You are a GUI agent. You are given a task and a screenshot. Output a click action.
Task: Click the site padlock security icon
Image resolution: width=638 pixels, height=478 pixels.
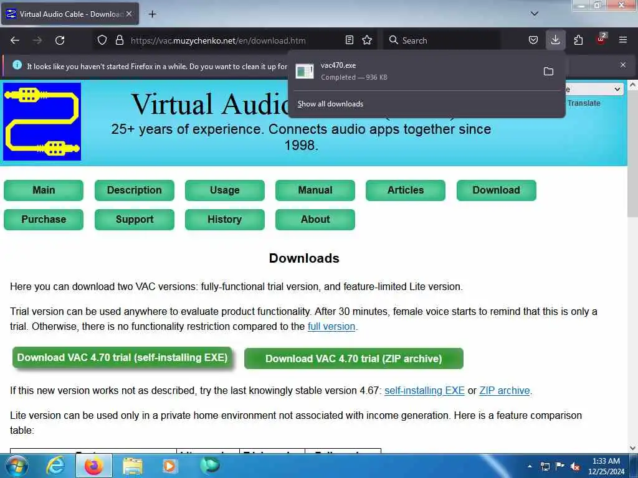(x=119, y=40)
